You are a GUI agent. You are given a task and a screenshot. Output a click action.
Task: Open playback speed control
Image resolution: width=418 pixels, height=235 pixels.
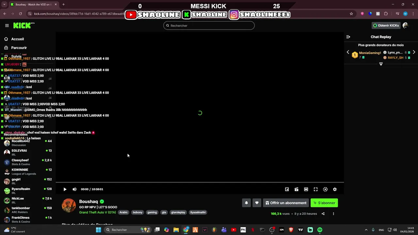(x=325, y=189)
